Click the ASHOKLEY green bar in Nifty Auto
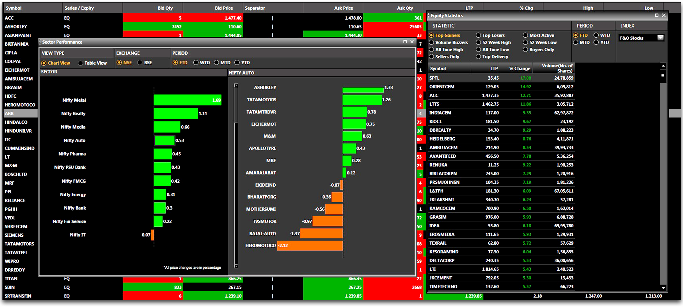This screenshot has height=307, width=683. click(363, 90)
